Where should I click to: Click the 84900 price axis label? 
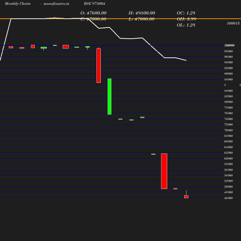[228, 91]
